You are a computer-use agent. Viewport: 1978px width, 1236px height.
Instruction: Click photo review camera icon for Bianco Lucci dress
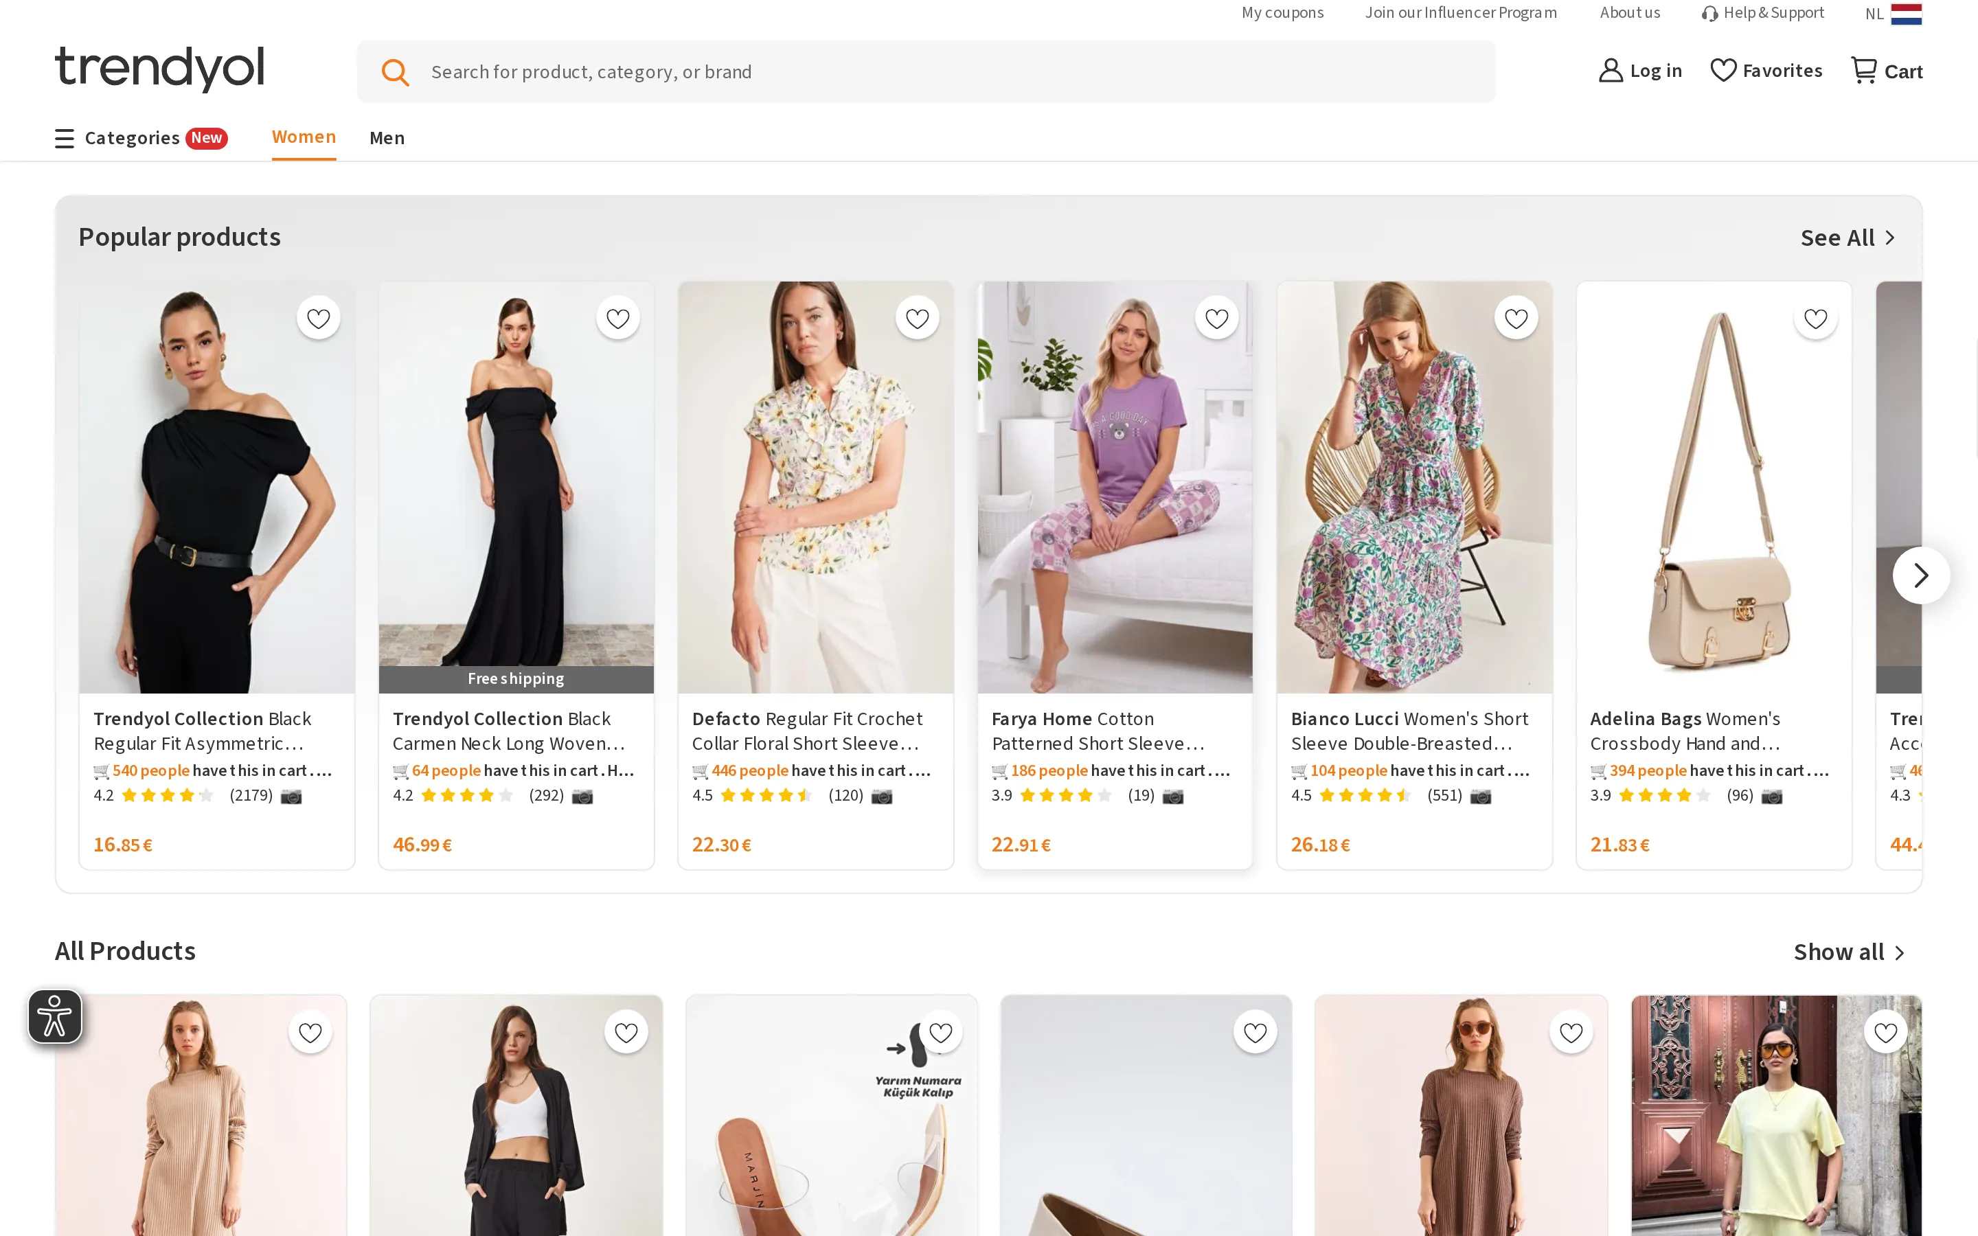[x=1480, y=797]
